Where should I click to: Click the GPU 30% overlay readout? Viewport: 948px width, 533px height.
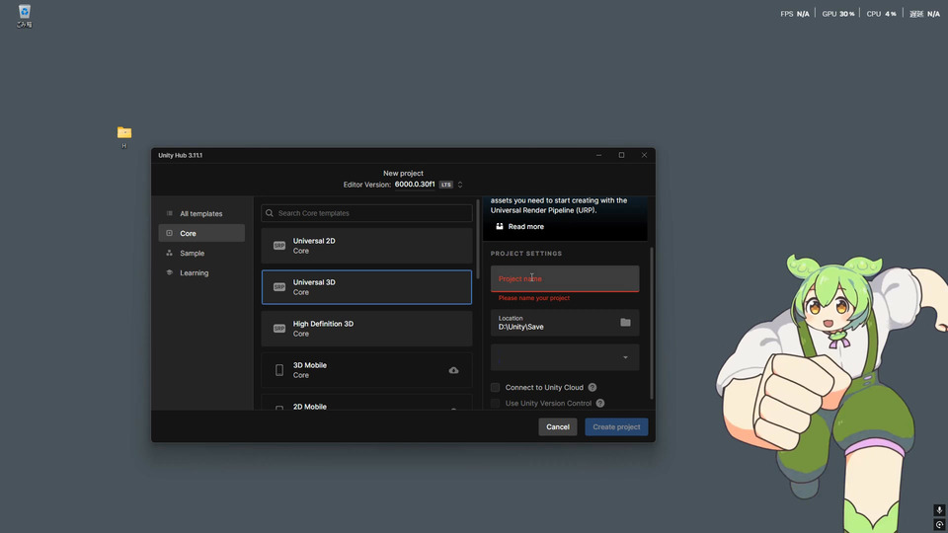tap(838, 13)
